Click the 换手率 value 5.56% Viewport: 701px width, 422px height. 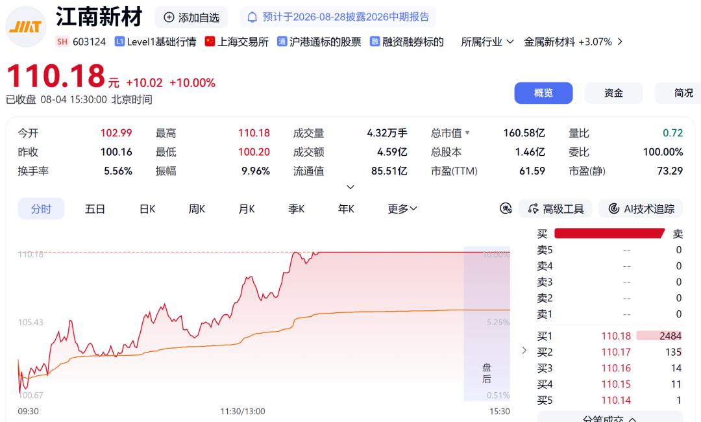click(118, 171)
